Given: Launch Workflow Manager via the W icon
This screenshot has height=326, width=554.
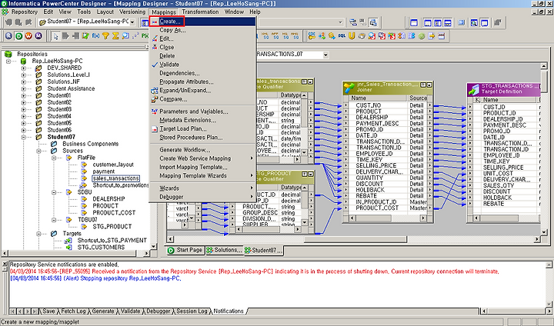Looking at the screenshot, I should [x=28, y=36].
